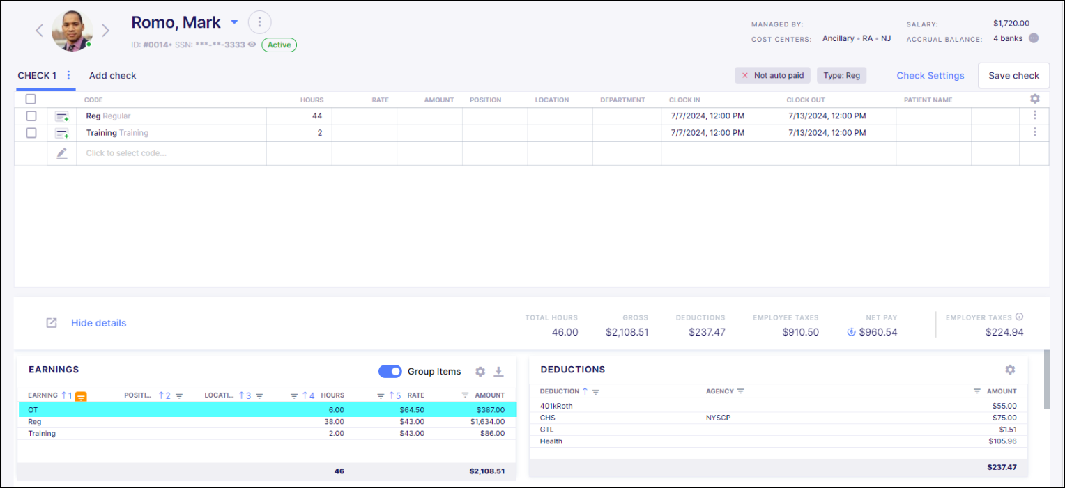Open the grid settings gear icon
The width and height of the screenshot is (1065, 488).
(1034, 99)
